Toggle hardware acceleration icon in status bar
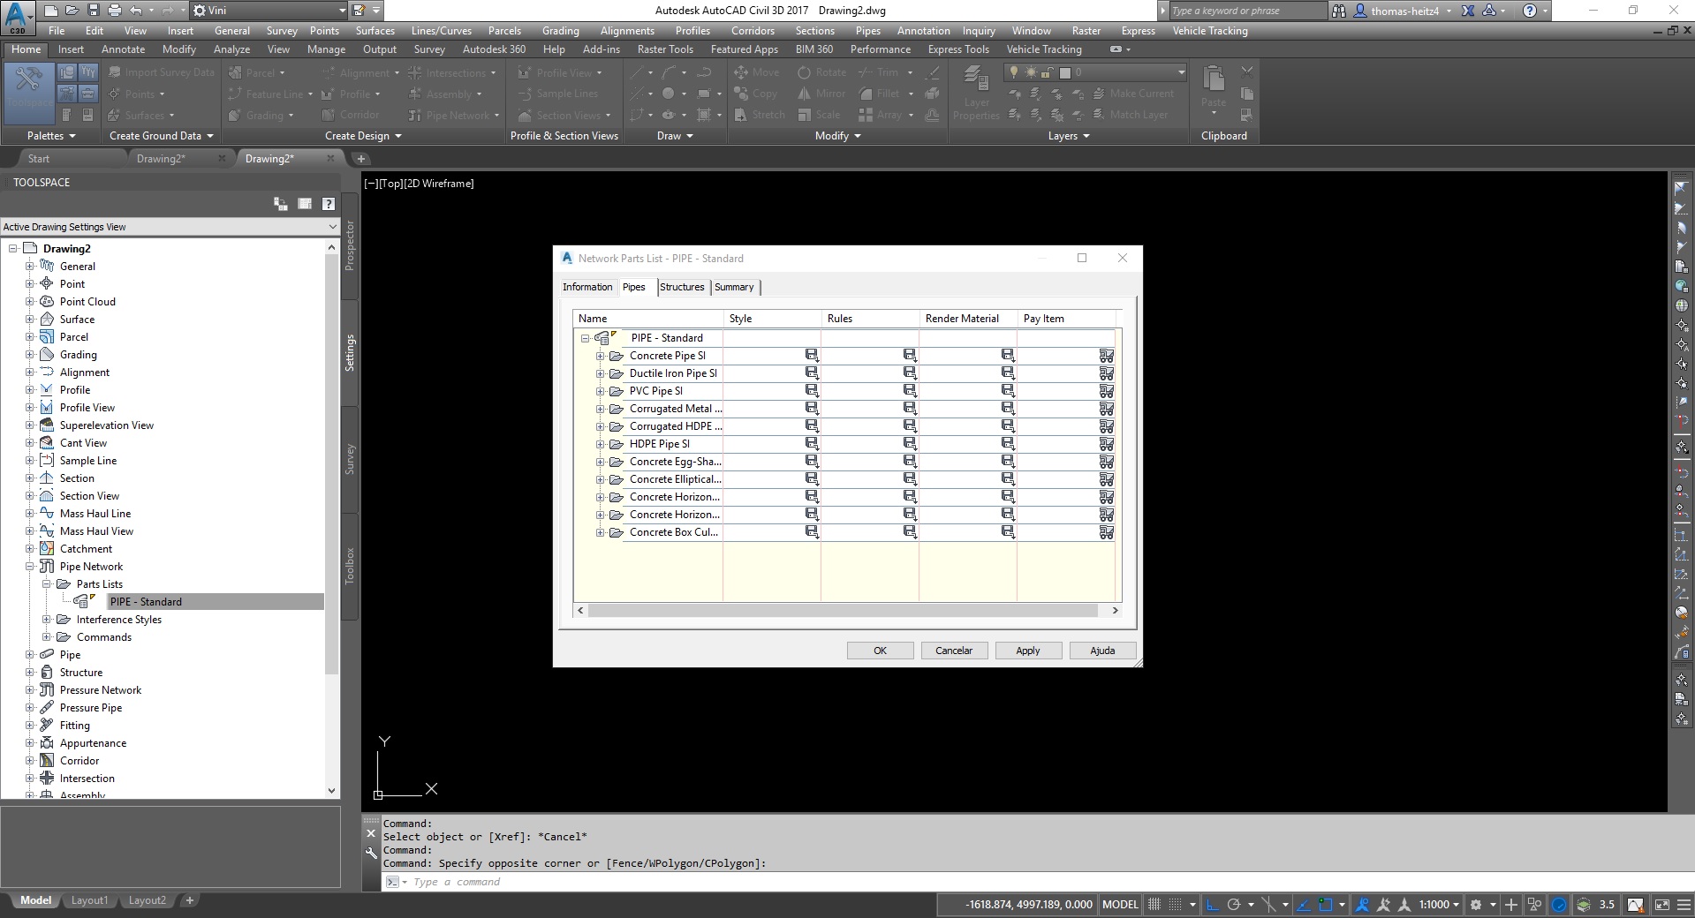This screenshot has width=1695, height=918. tap(1559, 905)
